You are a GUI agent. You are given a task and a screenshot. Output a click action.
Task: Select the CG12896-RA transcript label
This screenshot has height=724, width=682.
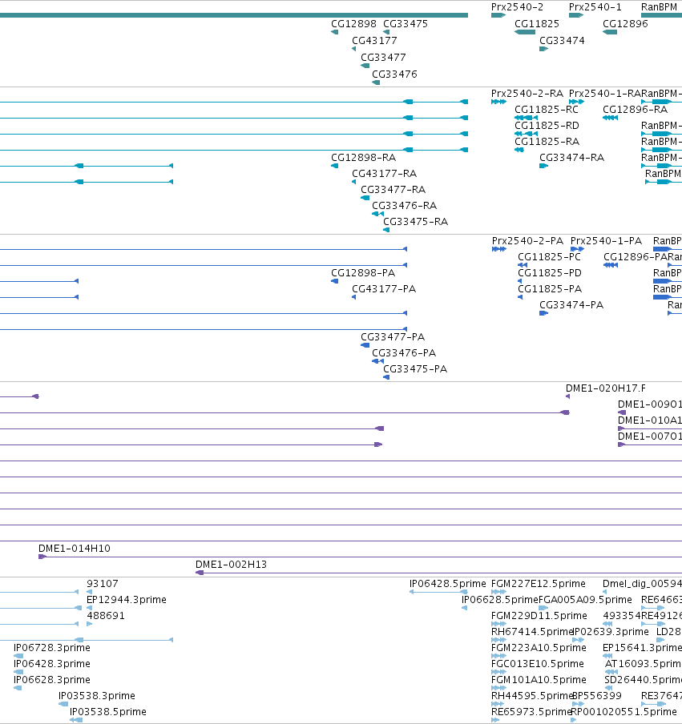tap(635, 110)
